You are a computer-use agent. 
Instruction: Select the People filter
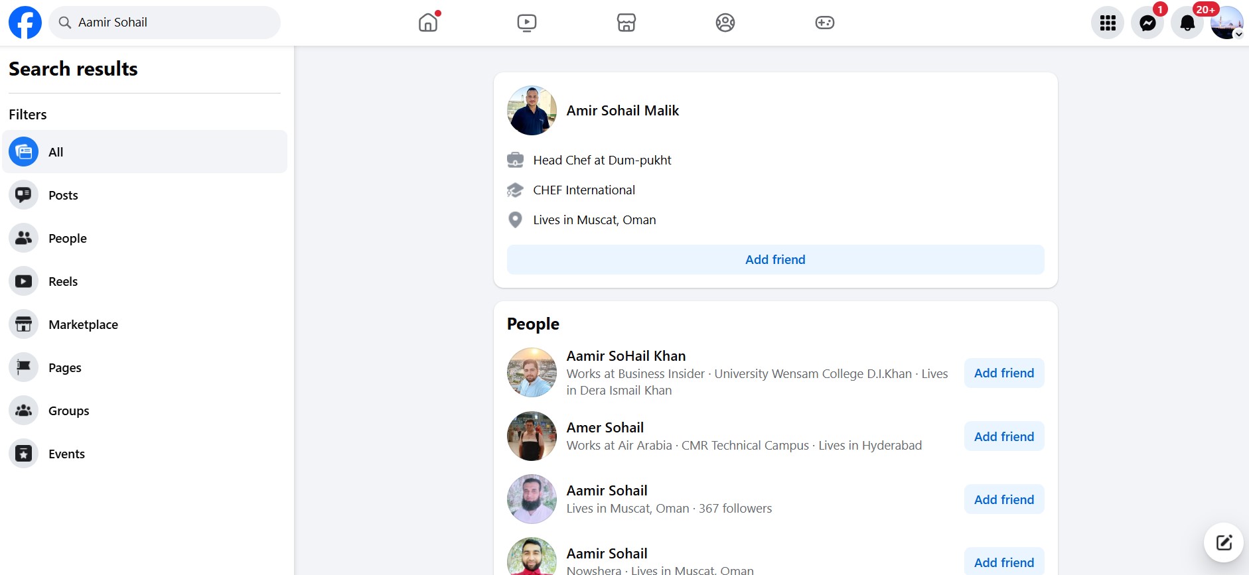pos(67,238)
